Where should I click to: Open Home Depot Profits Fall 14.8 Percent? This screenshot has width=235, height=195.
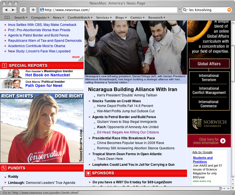point(125,106)
